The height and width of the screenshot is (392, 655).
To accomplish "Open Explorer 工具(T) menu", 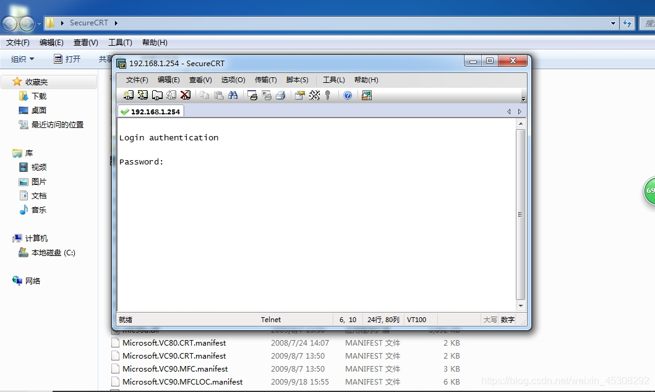I will pyautogui.click(x=121, y=43).
